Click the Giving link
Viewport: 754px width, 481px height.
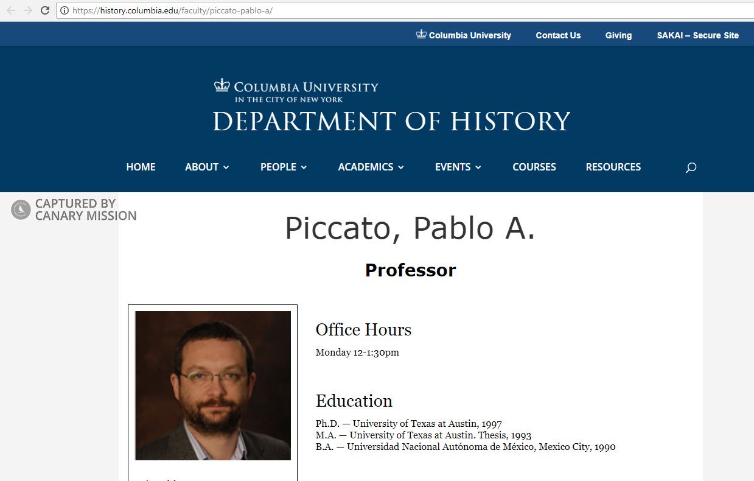point(618,35)
